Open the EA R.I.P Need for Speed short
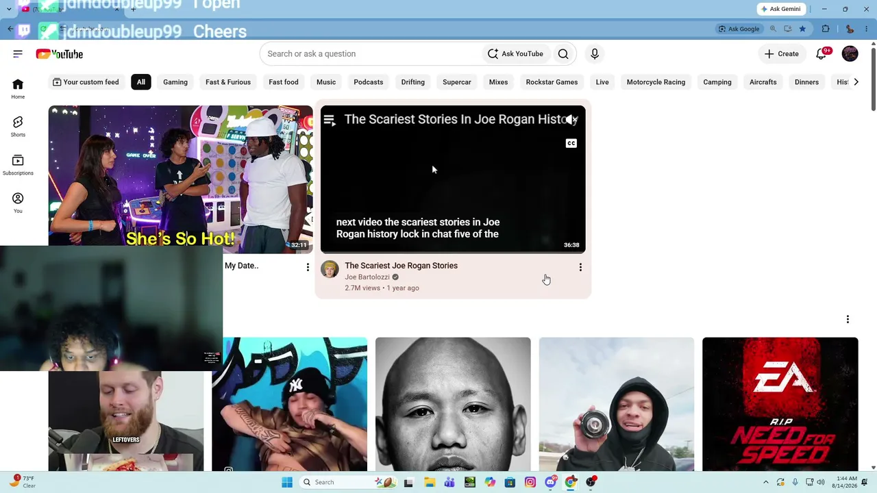The width and height of the screenshot is (877, 493). (780, 404)
